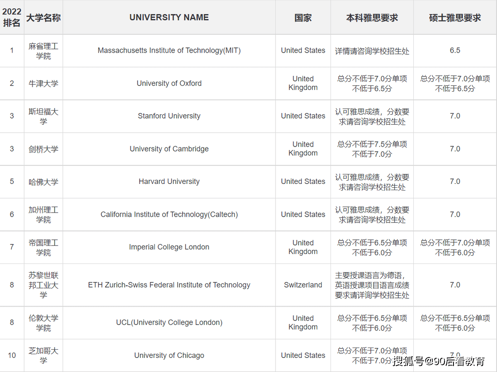Screen dimensions: 497x372
Task: Click the '国家' column header
Action: click(x=303, y=18)
